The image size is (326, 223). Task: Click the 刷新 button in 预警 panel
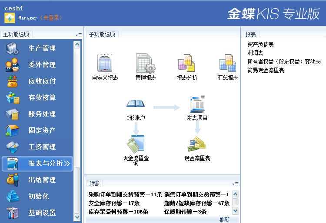(224, 220)
